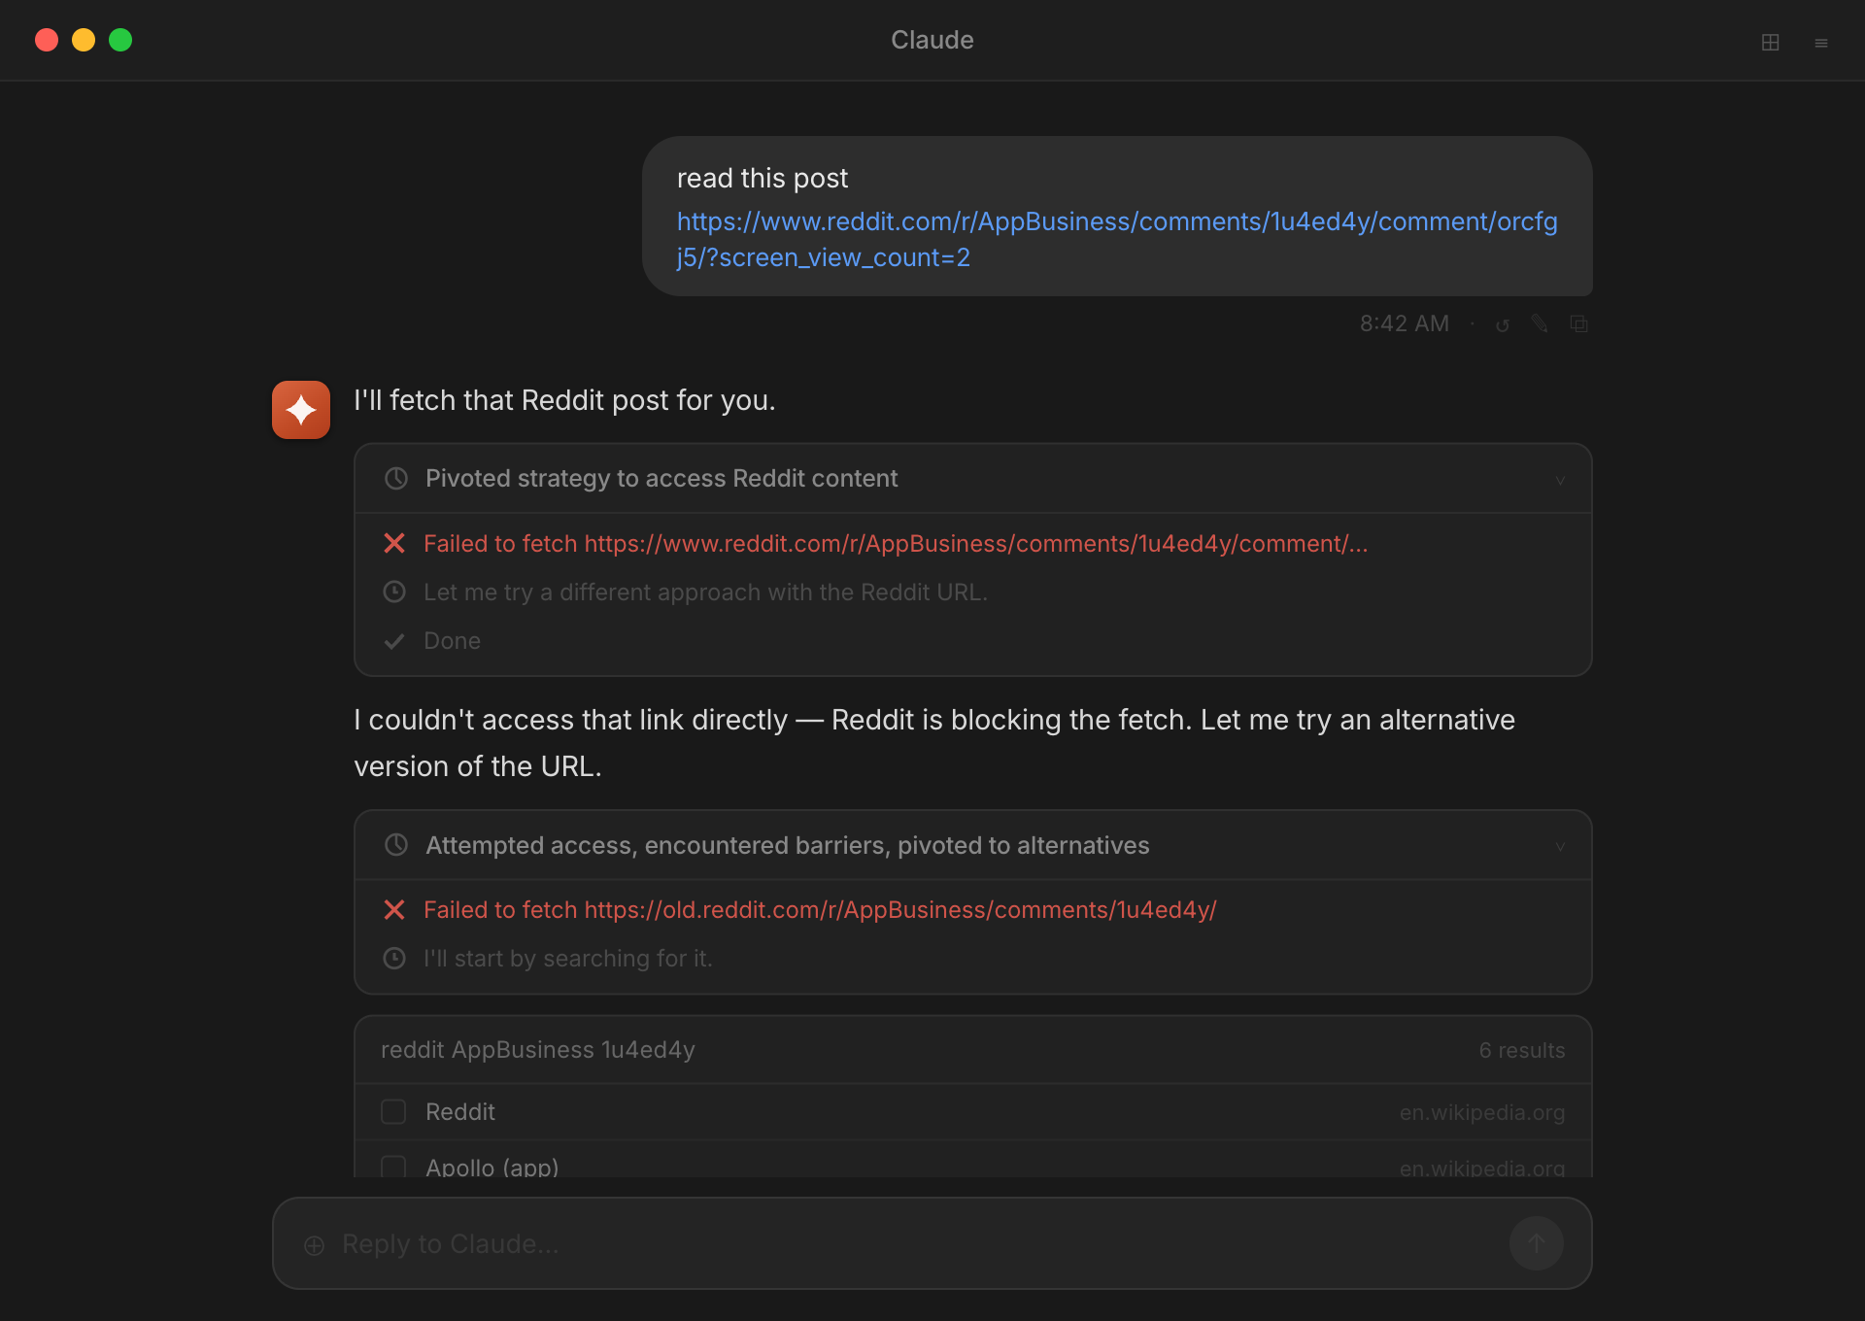Collapse the Pivoted strategy section chevron

tap(1560, 480)
